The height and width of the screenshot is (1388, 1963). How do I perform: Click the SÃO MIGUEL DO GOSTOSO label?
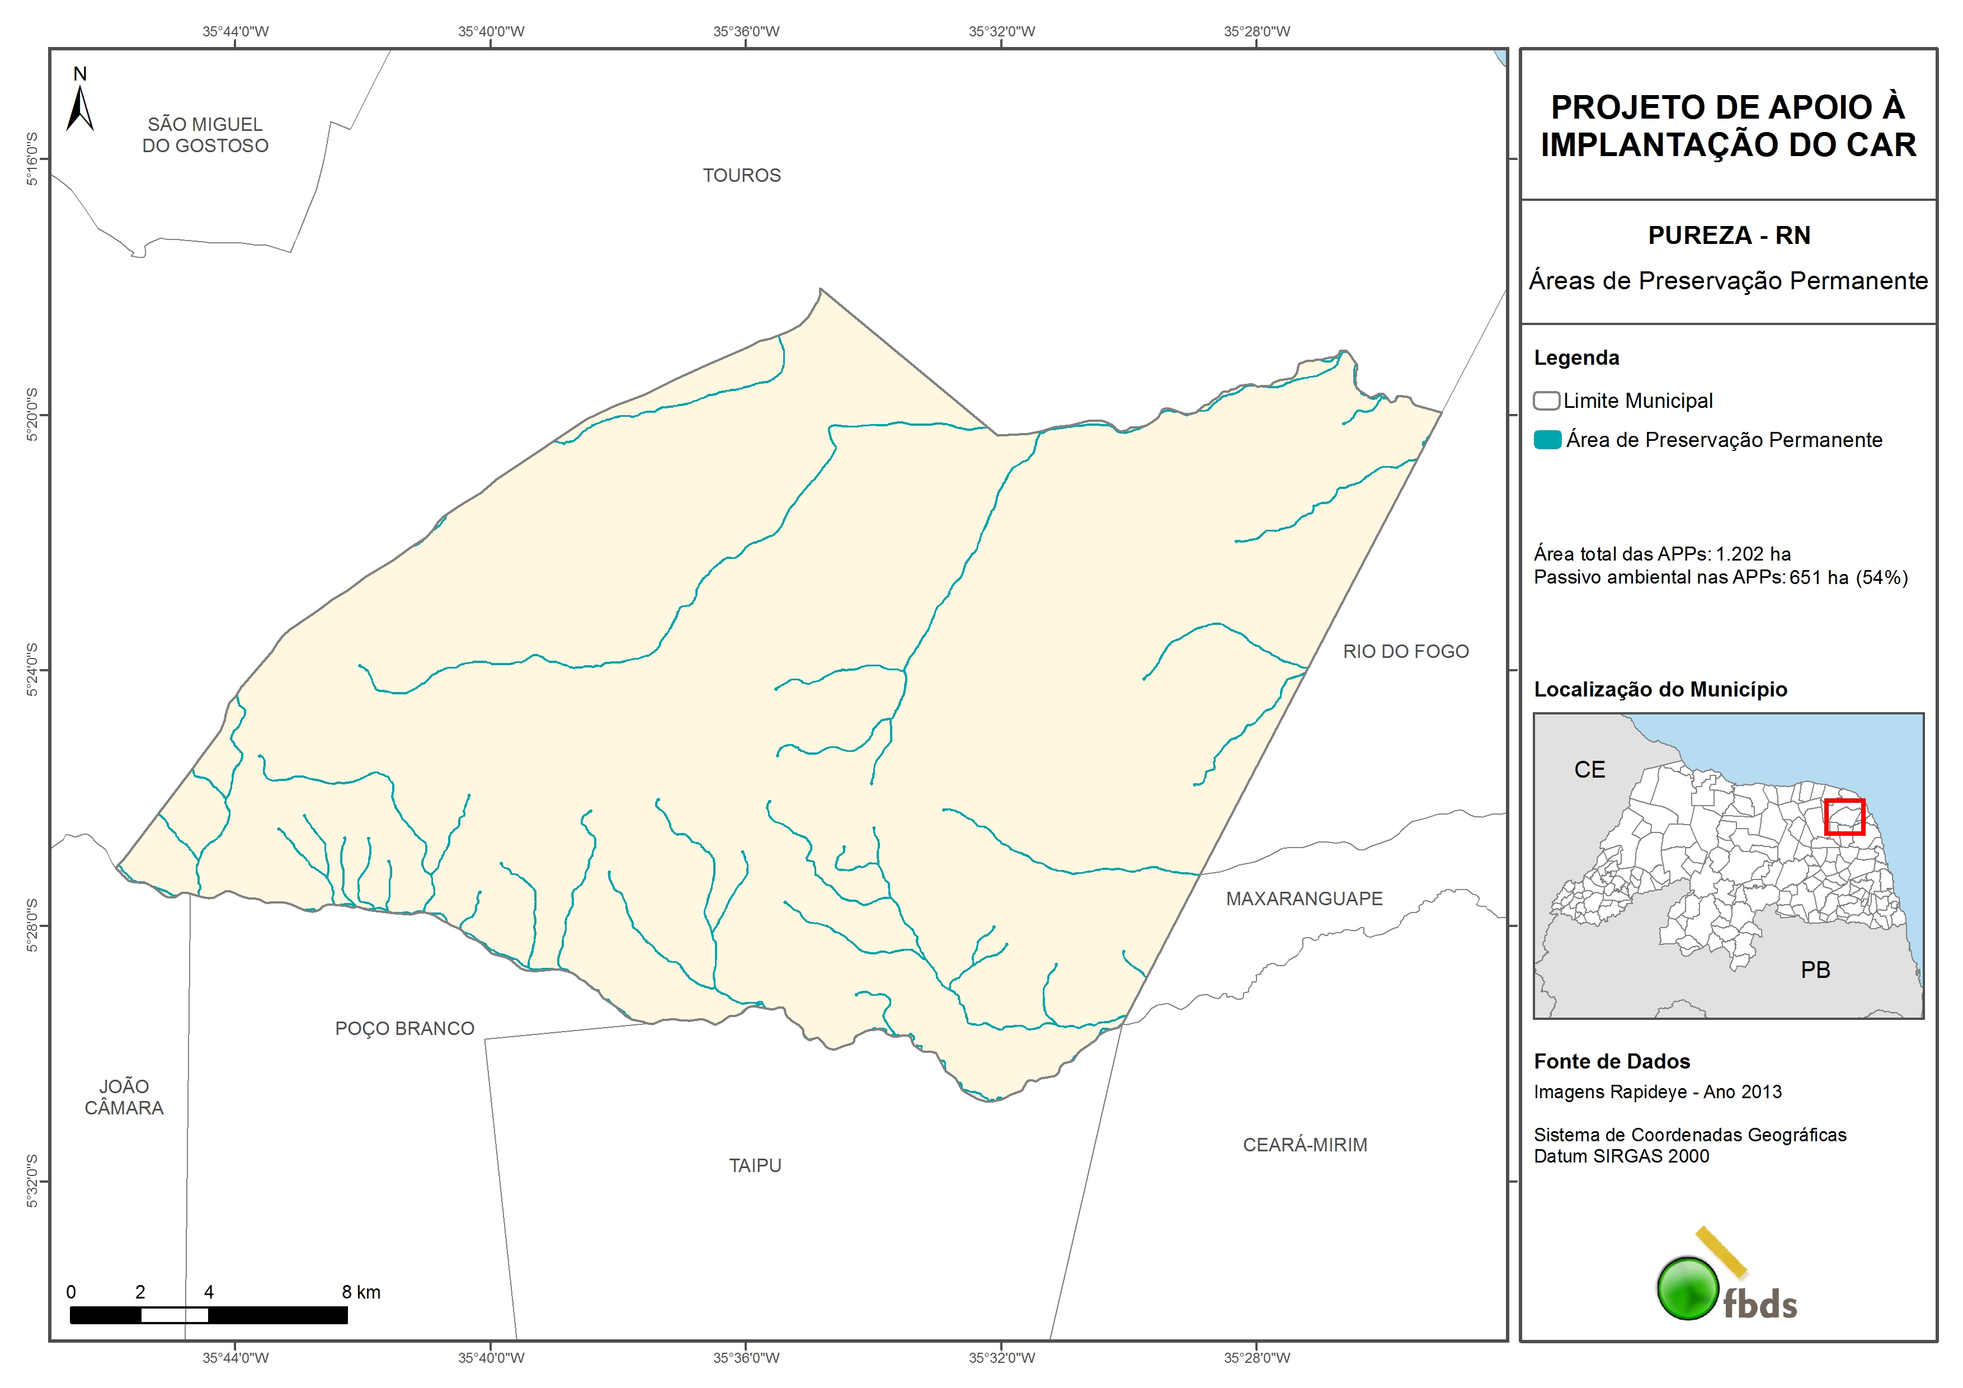tap(205, 135)
